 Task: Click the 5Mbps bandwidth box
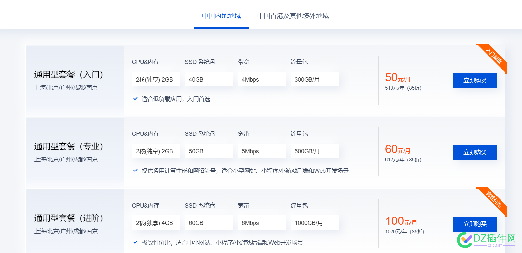tap(262, 151)
